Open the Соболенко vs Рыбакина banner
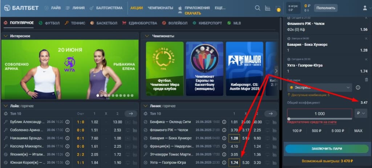The width and height of the screenshot is (372, 168). (x=70, y=69)
